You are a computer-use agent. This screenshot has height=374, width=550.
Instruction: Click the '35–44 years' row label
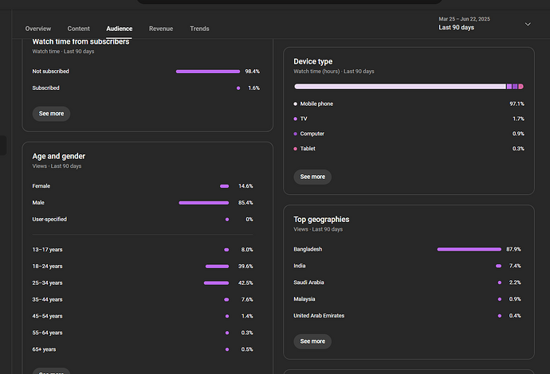[x=47, y=300]
